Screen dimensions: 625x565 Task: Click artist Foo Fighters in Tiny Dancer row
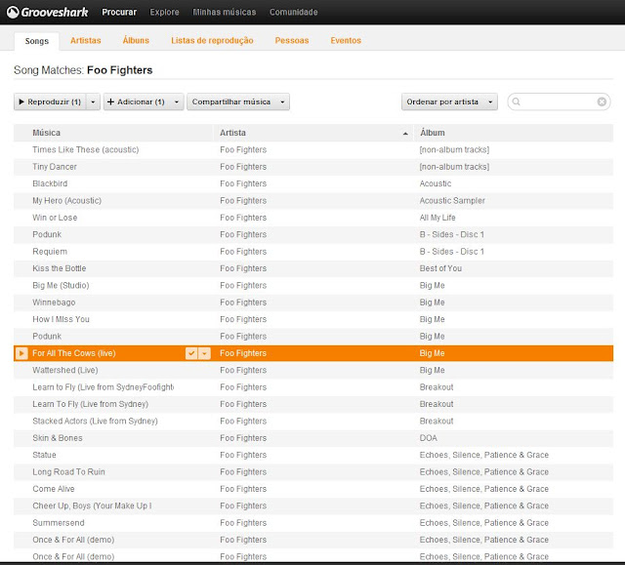[243, 167]
